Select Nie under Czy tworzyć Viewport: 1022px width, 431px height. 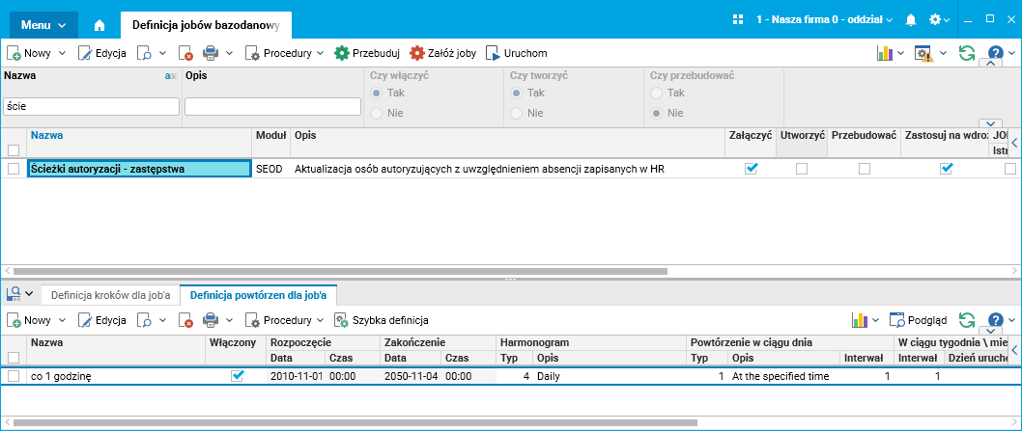click(x=516, y=113)
